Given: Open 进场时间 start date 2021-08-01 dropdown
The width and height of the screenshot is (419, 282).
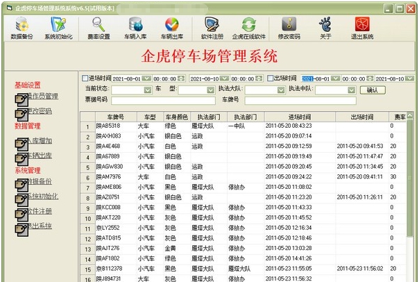Looking at the screenshot, I should tap(146, 78).
